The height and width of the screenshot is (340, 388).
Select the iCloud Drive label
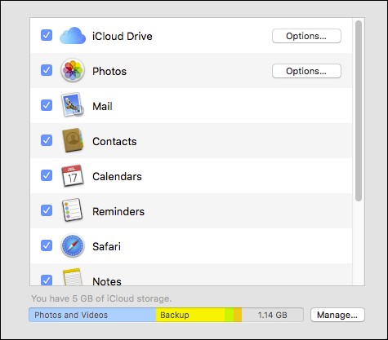[x=123, y=36]
